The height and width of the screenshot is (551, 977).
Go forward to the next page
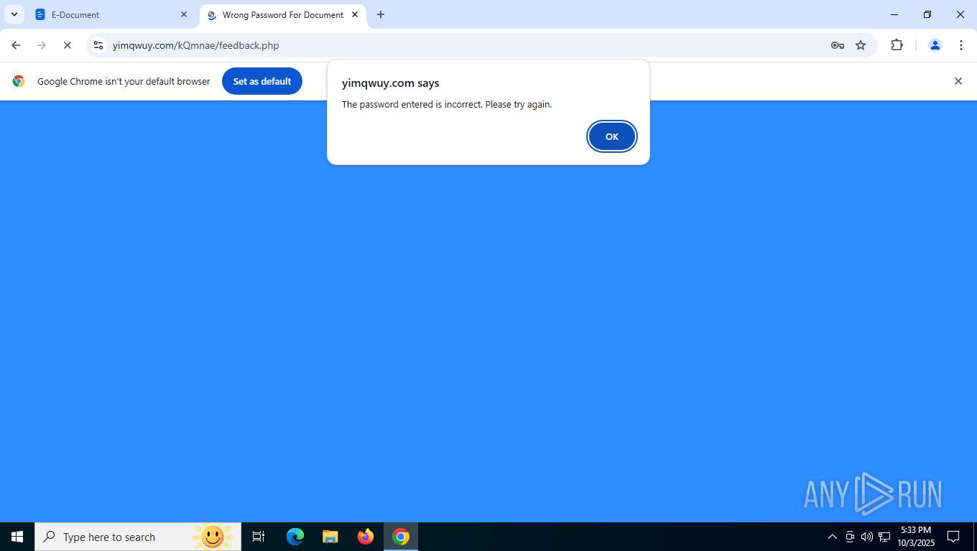pos(42,45)
